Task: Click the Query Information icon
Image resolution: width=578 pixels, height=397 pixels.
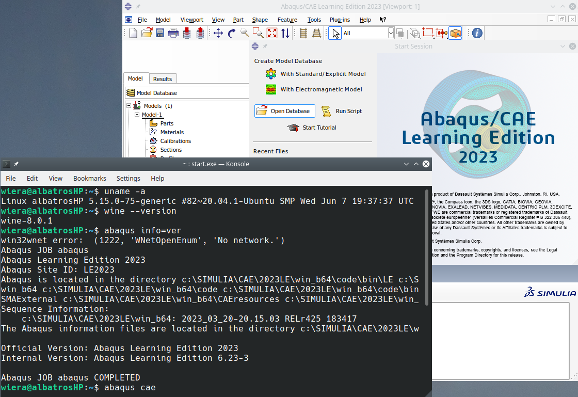Action: pos(476,33)
